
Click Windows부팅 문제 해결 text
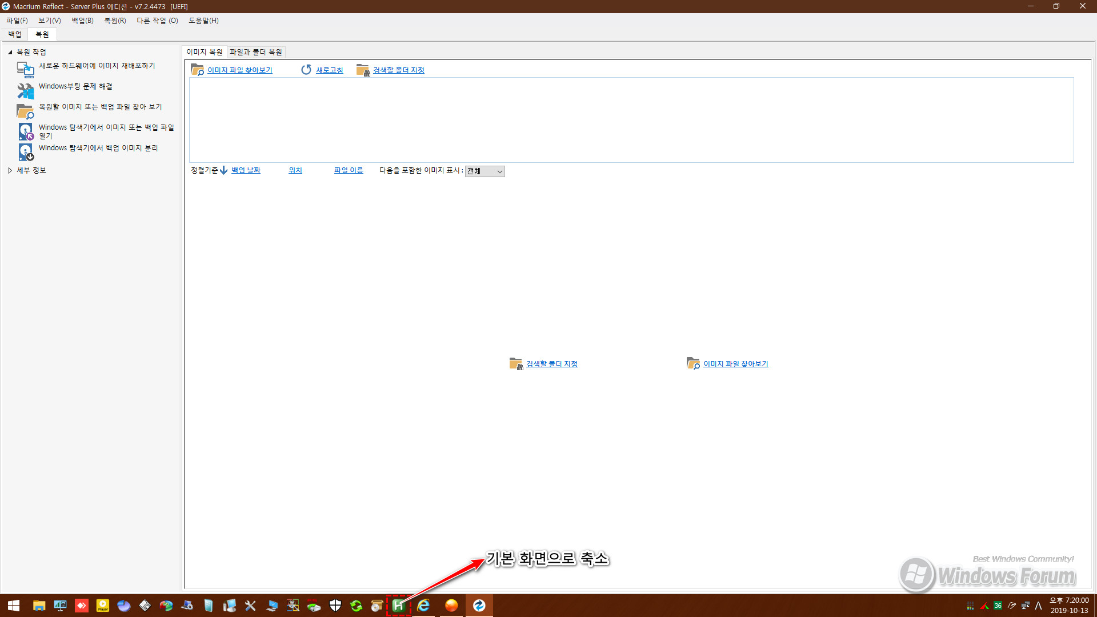[75, 86]
